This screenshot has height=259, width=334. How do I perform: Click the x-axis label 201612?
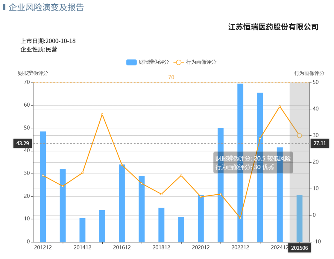point(122,248)
